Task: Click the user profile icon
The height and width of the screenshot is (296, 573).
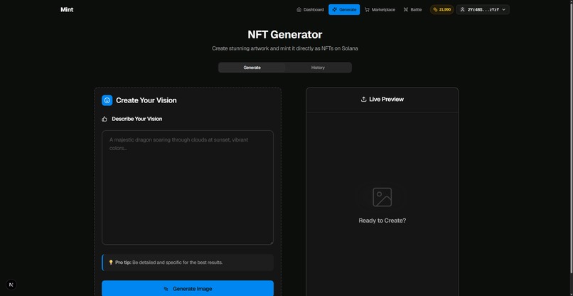Action: [x=462, y=9]
